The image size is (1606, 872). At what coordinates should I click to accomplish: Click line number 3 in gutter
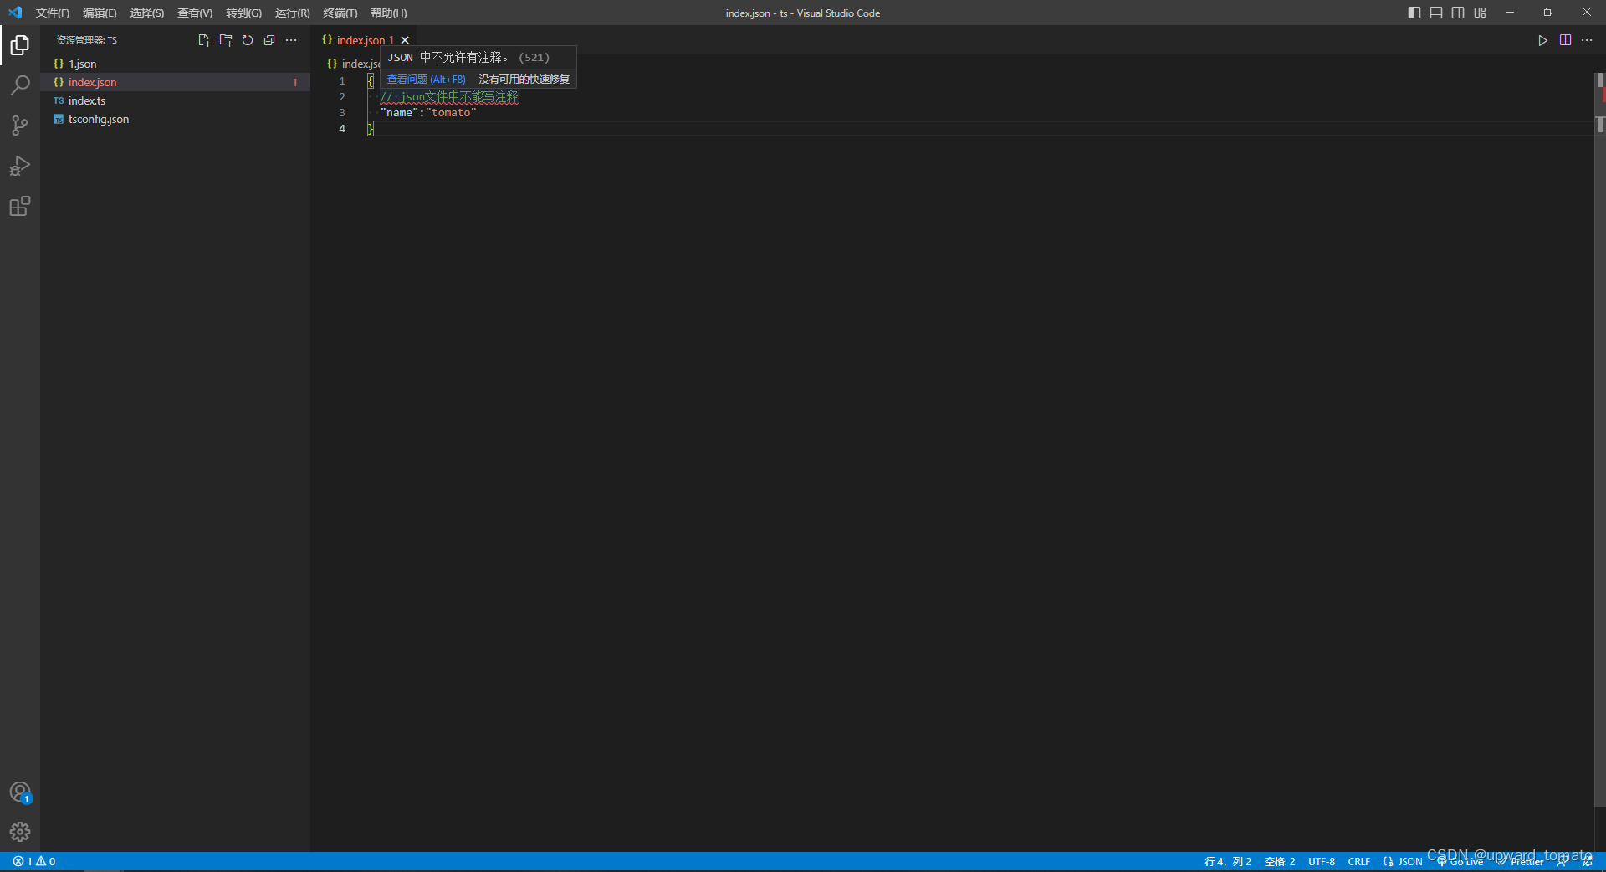[342, 113]
